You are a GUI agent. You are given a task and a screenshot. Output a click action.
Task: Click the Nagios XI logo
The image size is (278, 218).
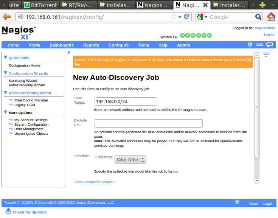click(19, 33)
